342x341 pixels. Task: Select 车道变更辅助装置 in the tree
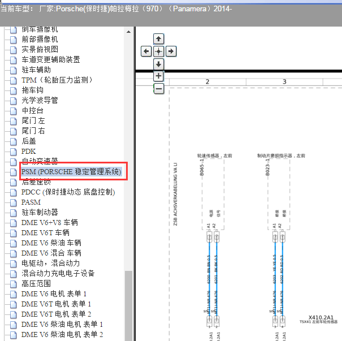(51, 59)
